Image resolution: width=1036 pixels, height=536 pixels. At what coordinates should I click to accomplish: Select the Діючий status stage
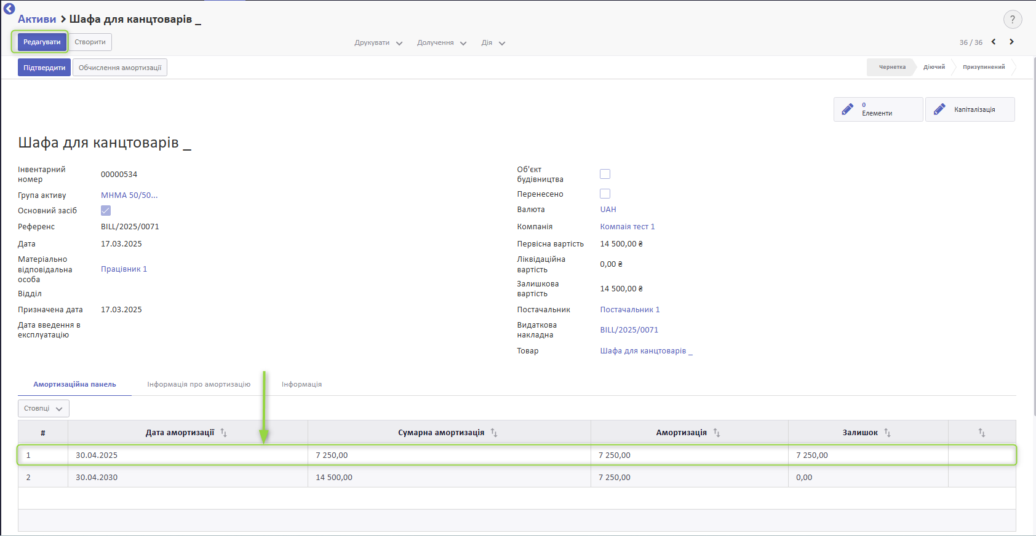[x=934, y=67]
